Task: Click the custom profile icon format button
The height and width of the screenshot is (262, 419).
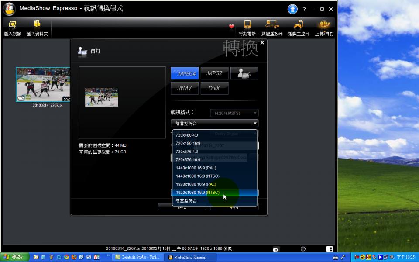Action: 244,73
